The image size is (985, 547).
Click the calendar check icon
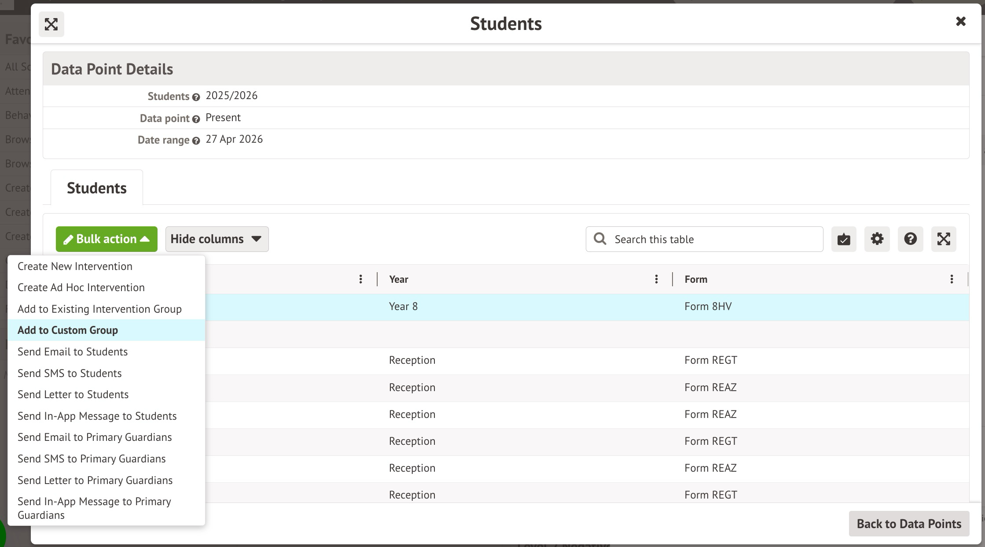click(x=843, y=239)
